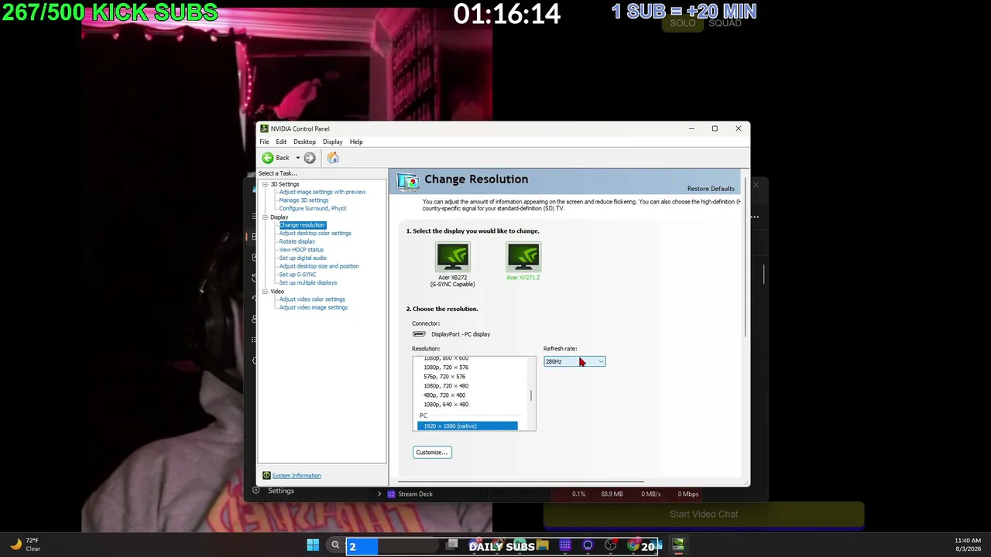Viewport: 991px width, 557px height.
Task: Select 1920 × 1080 (native) resolution
Action: tap(468, 426)
